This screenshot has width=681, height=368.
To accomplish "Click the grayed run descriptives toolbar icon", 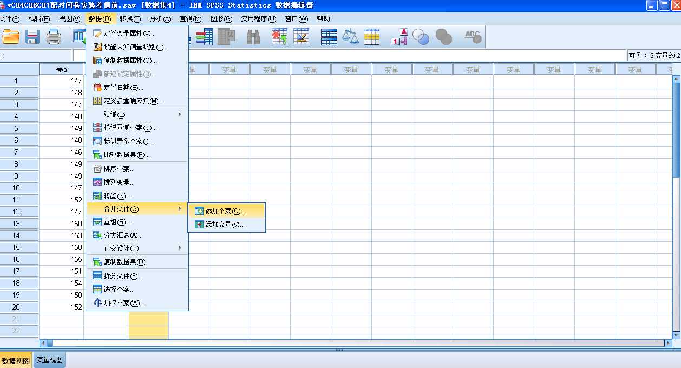I will click(x=226, y=37).
